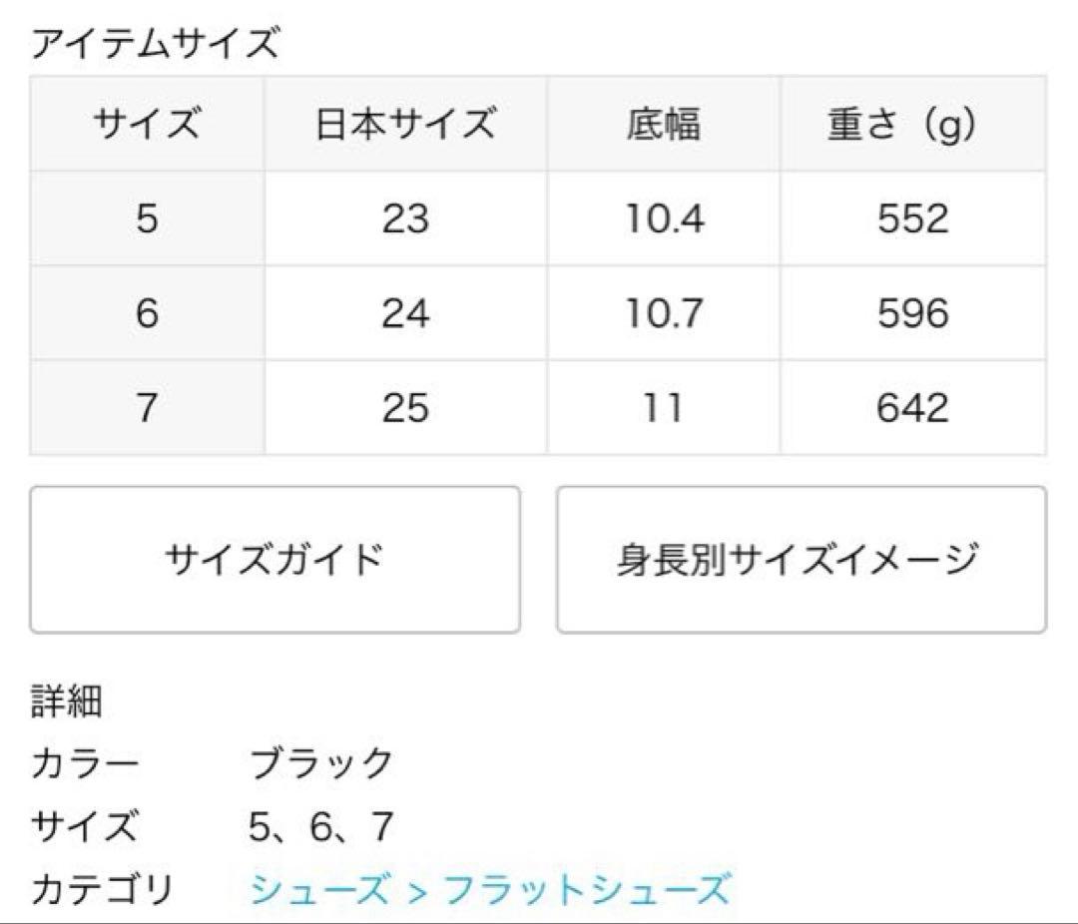This screenshot has height=924, width=1078.
Task: Select the Japan size 25 cell
Action: click(405, 408)
